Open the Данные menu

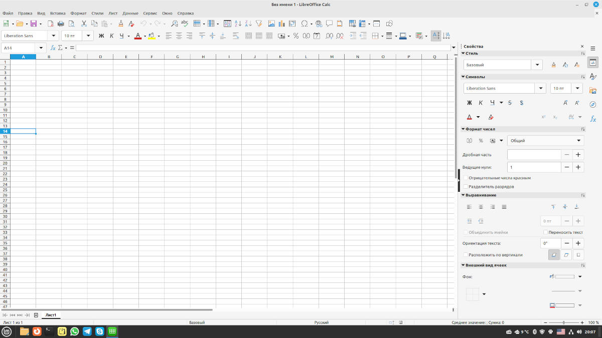(x=130, y=13)
